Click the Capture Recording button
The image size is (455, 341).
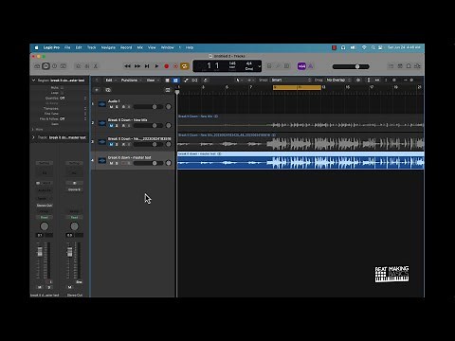[175, 66]
